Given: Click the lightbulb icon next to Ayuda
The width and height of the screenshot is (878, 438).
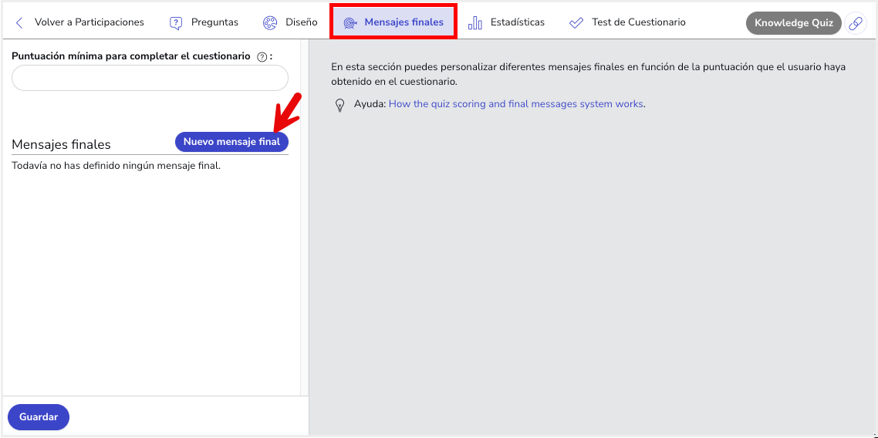Looking at the screenshot, I should tap(339, 105).
